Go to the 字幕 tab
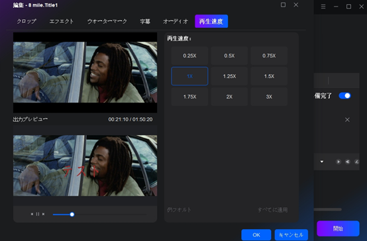 coord(145,21)
